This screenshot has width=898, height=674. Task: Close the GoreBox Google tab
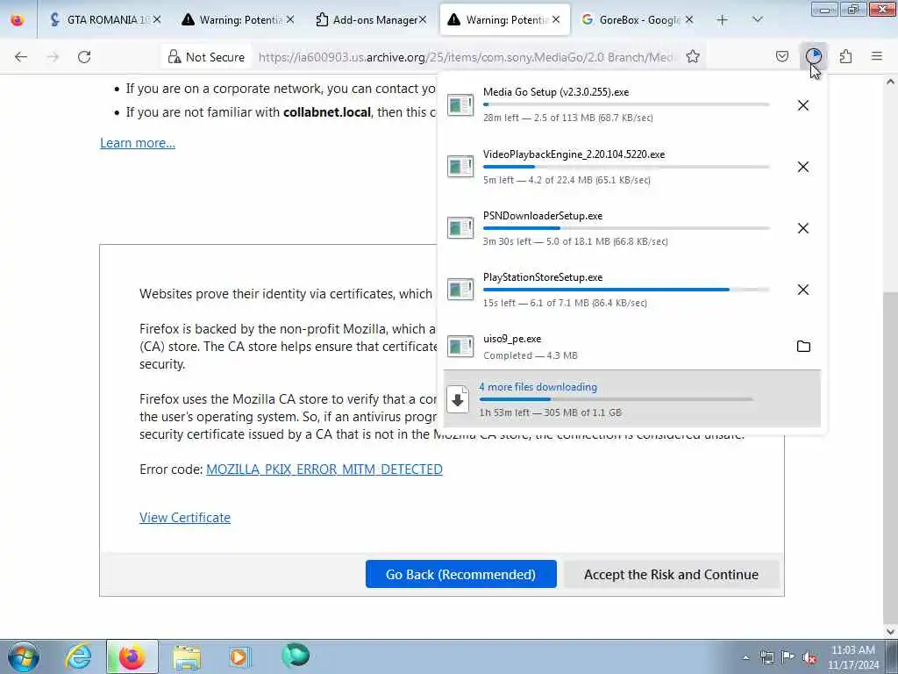[689, 20]
